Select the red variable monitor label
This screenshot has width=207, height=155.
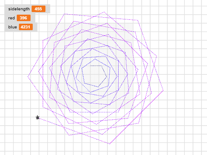point(12,18)
